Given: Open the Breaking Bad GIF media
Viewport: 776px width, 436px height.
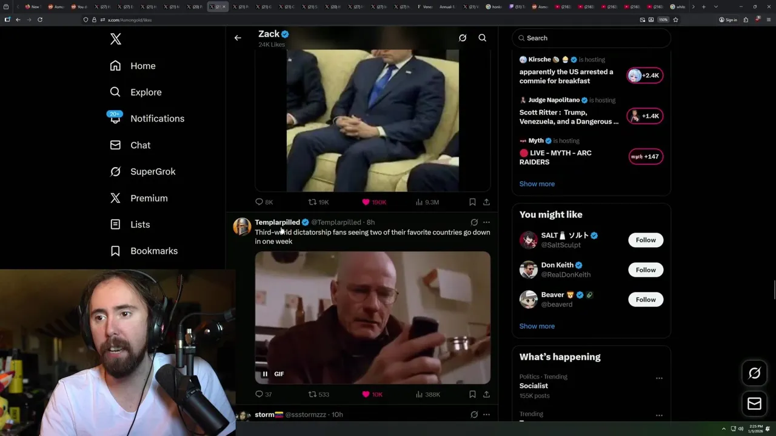Looking at the screenshot, I should coord(373,318).
